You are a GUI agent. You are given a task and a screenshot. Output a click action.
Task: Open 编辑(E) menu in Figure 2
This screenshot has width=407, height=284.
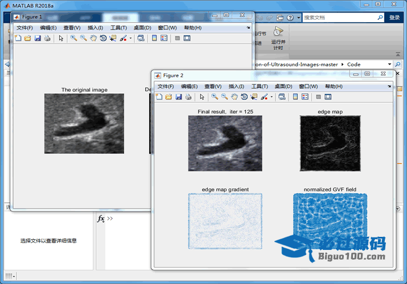[x=189, y=86]
